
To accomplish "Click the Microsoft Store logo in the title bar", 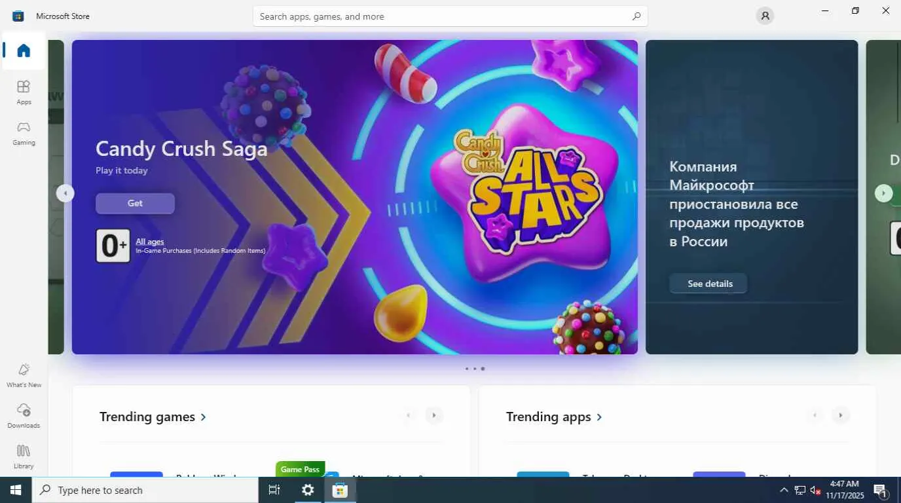I will [18, 16].
